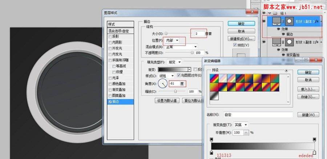Collapse the 组 1 group triangle
This screenshot has width=327, height=159.
pyautogui.click(x=270, y=13)
